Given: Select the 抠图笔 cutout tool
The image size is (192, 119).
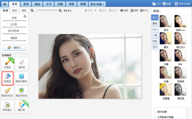Looking at the screenshot, I should coord(7,78).
